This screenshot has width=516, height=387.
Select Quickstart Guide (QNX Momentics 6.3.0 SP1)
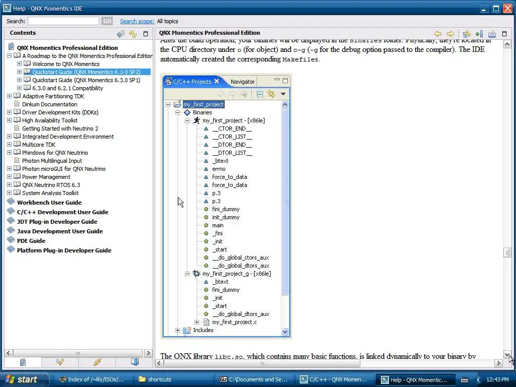pyautogui.click(x=86, y=80)
